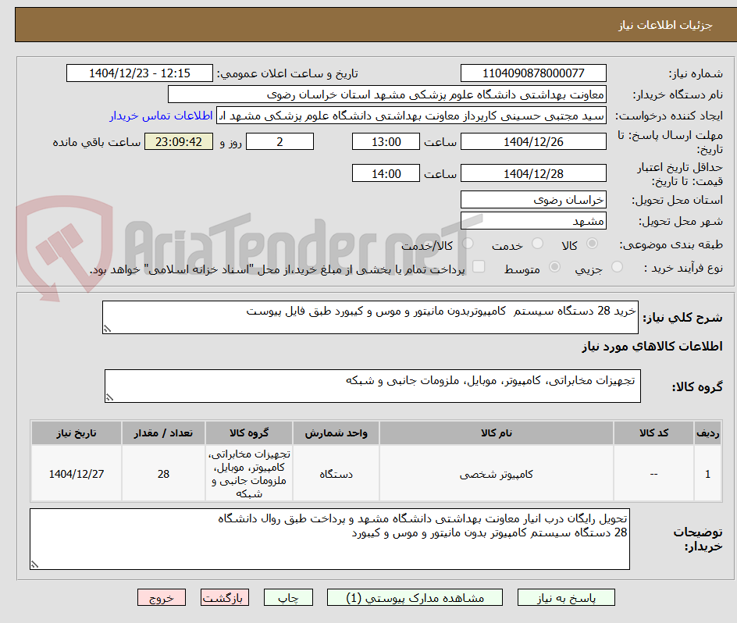Select the خدمت radio button

pyautogui.click(x=537, y=244)
